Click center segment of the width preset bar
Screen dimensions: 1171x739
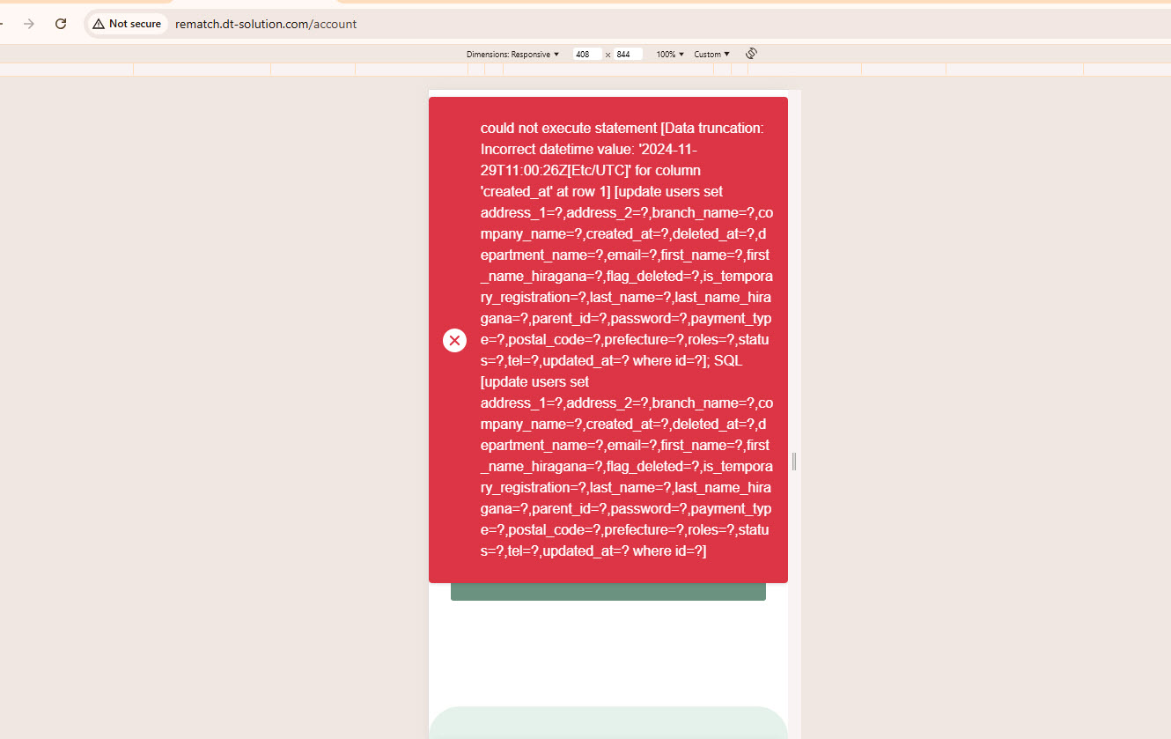click(x=608, y=70)
